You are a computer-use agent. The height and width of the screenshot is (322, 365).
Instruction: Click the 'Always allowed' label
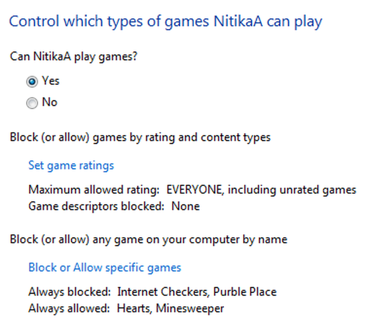(69, 308)
